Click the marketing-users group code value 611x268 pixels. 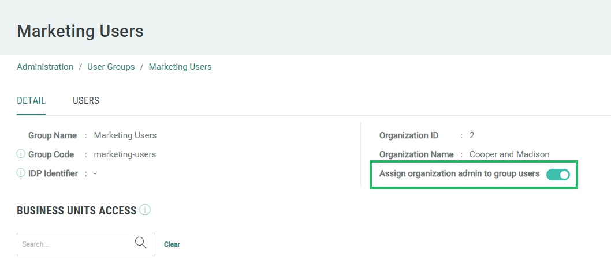coord(125,154)
